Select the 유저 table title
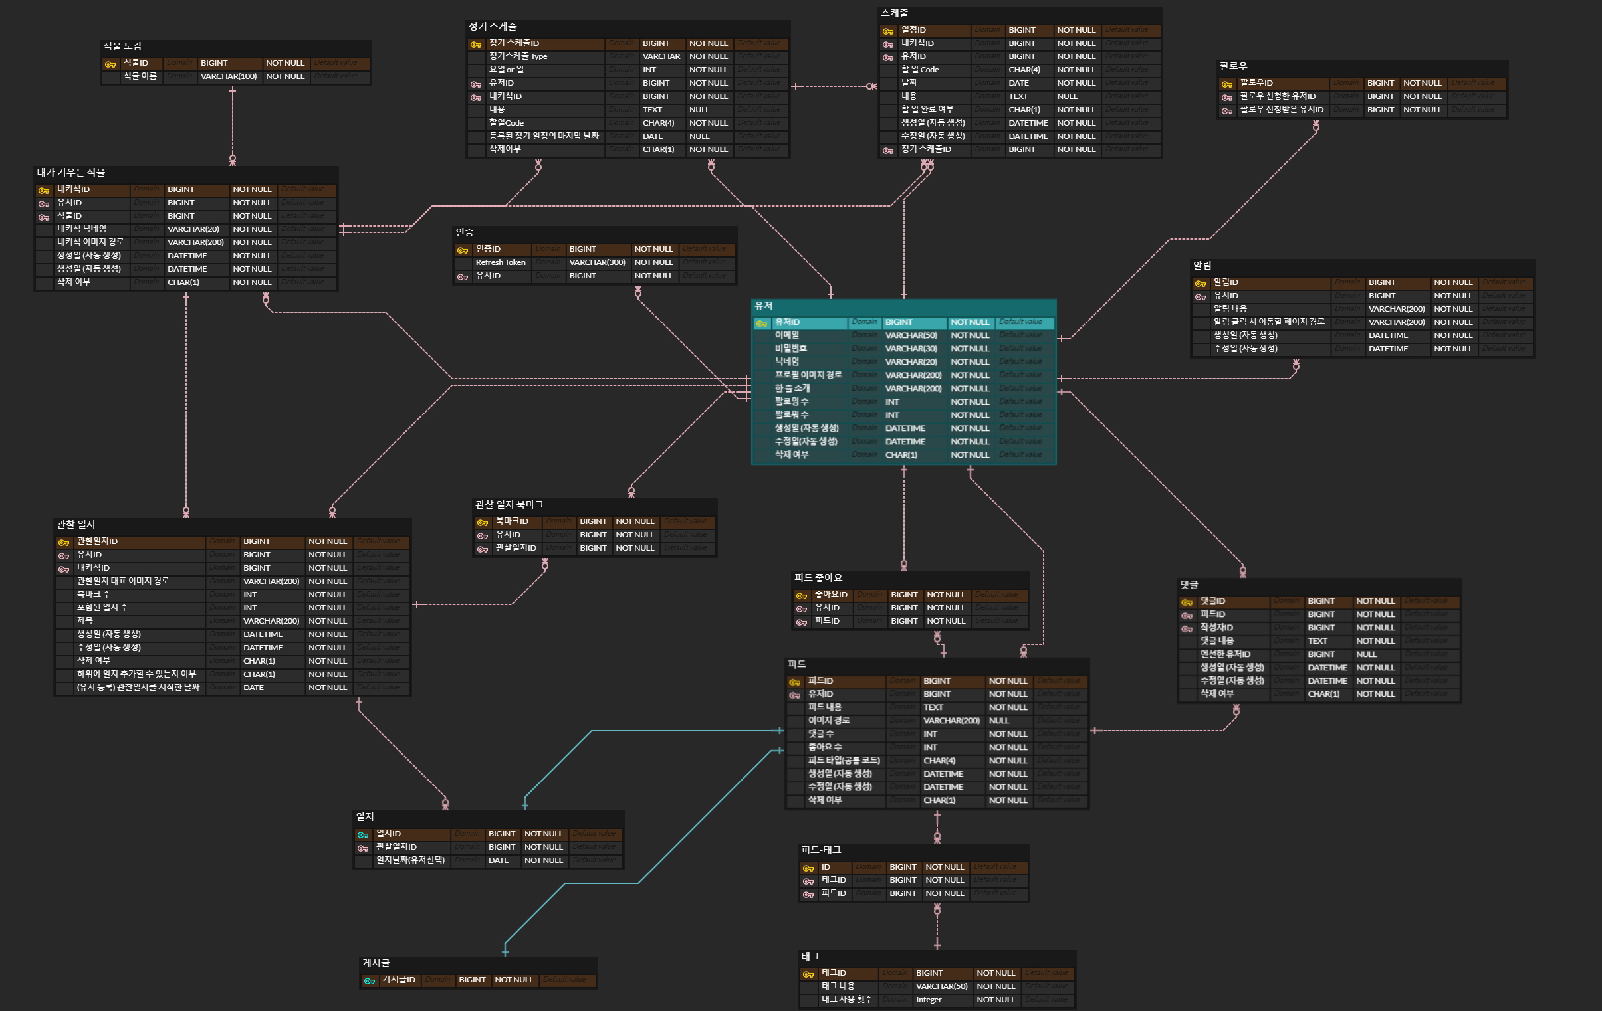Image resolution: width=1602 pixels, height=1011 pixels. [763, 306]
